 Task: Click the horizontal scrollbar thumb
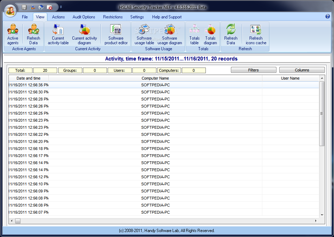(18, 221)
